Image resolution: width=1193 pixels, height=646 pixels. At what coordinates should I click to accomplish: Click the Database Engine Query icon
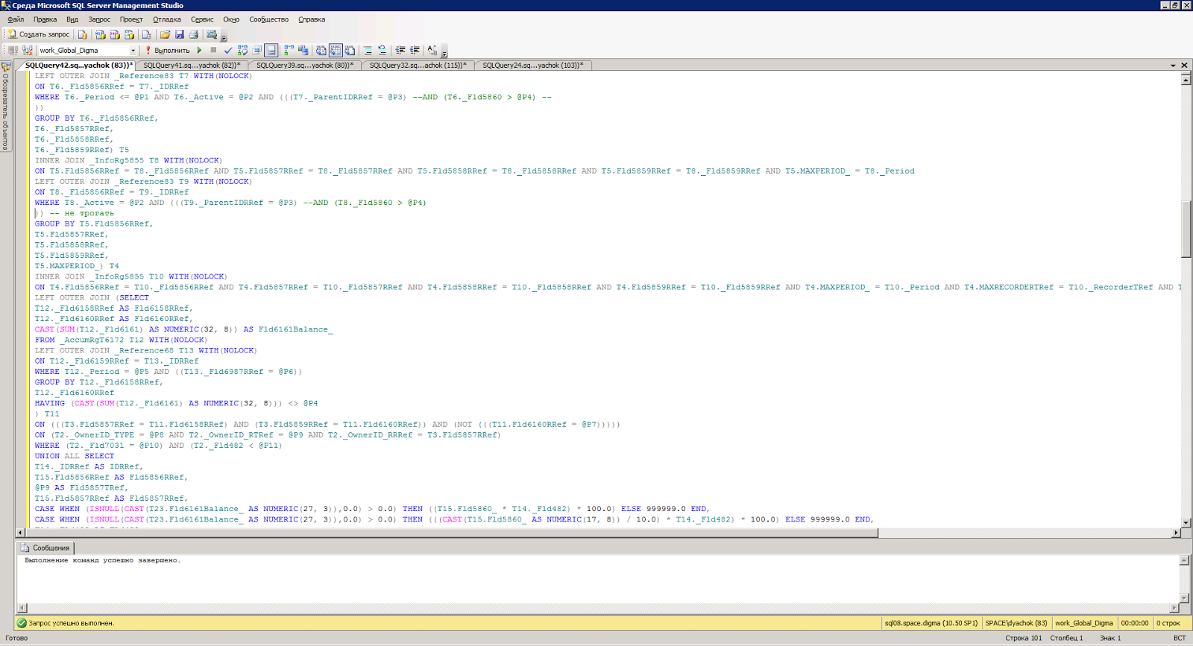[x=83, y=34]
